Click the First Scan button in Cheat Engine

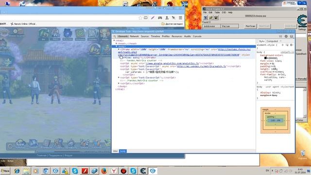pos(251,26)
